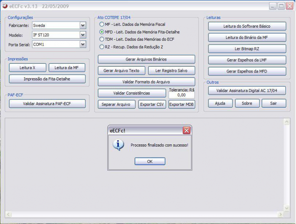Click Exportar CSV button
The height and width of the screenshot is (224, 296).
(152, 104)
